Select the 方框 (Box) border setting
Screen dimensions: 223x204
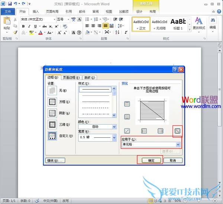click(x=52, y=102)
